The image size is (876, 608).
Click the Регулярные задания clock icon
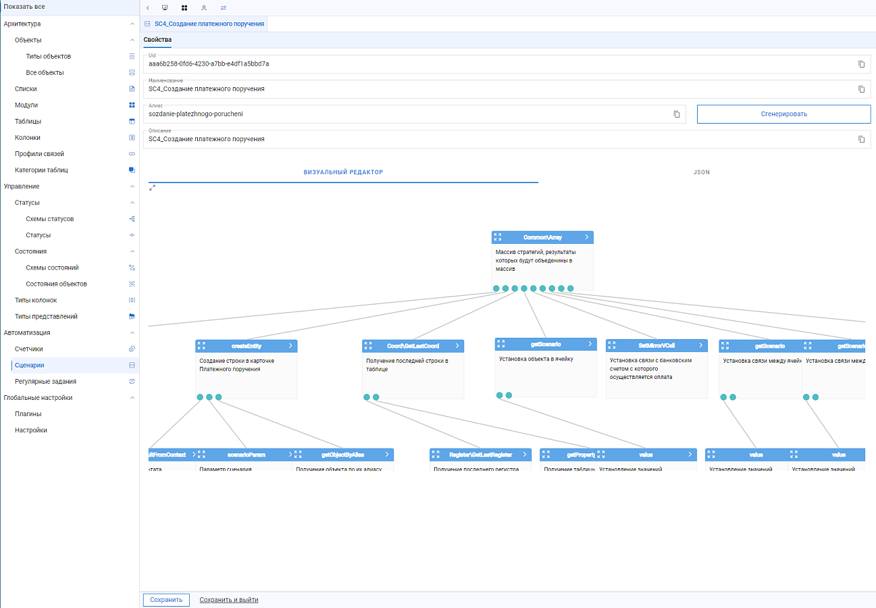click(132, 381)
